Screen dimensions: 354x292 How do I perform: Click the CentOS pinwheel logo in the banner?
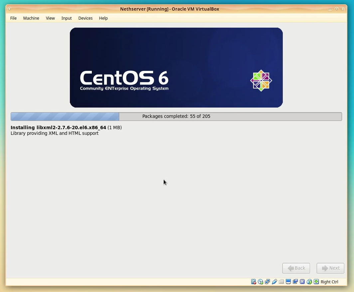click(261, 81)
